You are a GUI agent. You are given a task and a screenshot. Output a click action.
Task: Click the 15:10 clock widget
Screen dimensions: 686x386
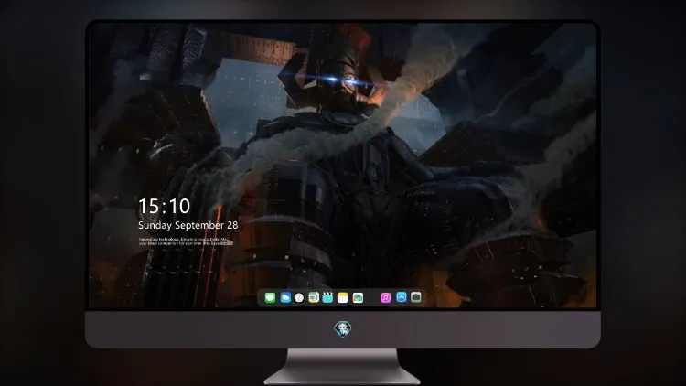(x=164, y=206)
